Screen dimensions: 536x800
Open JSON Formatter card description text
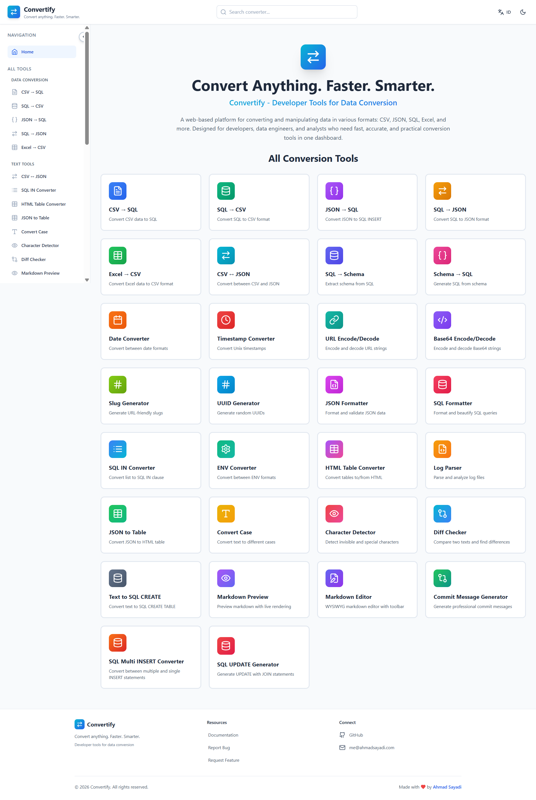[x=355, y=413]
